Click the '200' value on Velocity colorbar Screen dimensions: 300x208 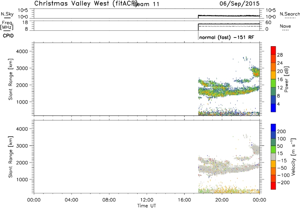point(282,131)
